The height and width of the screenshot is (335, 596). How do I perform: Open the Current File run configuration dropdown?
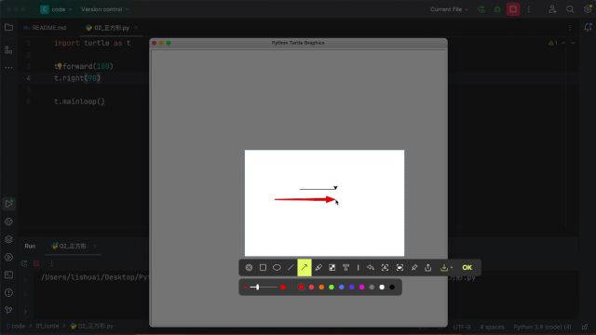click(x=449, y=9)
